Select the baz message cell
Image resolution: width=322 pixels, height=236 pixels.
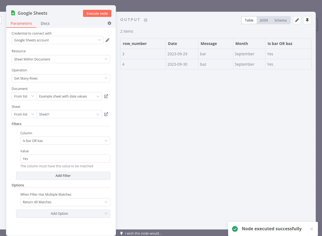coord(216,64)
